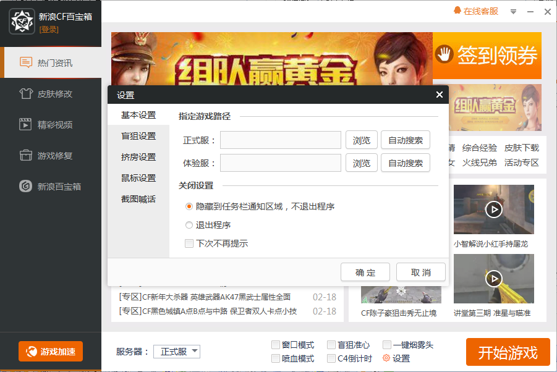点击标题栏下拉箭头
Image resolution: width=557 pixels, height=372 pixels.
pyautogui.click(x=514, y=11)
